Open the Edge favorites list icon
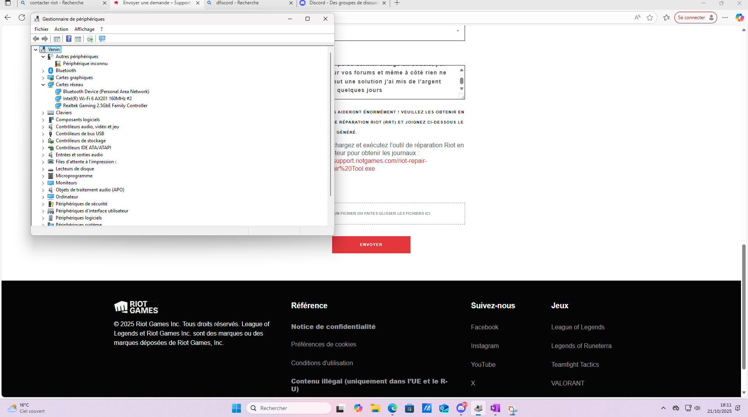748x417 pixels. coord(667,18)
